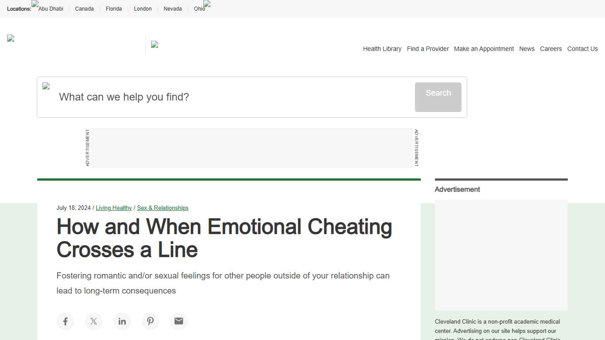The width and height of the screenshot is (605, 340).
Task: Open the Contact Us page
Action: point(582,49)
